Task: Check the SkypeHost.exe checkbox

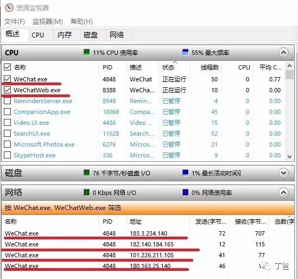Action: [x=7, y=155]
